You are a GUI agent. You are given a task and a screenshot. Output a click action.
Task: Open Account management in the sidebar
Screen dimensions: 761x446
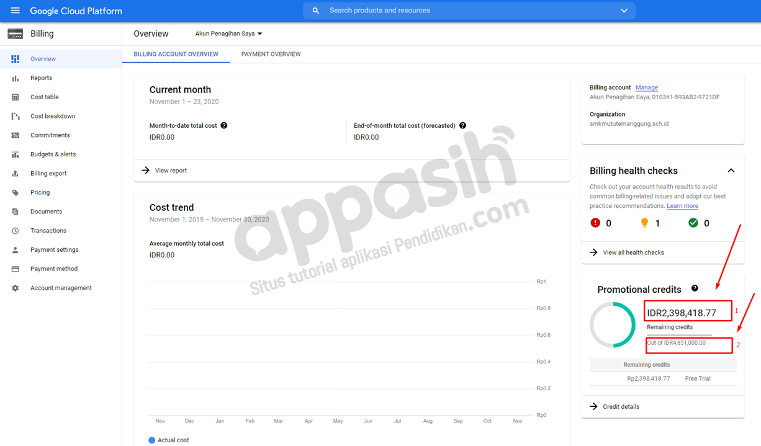coord(61,288)
